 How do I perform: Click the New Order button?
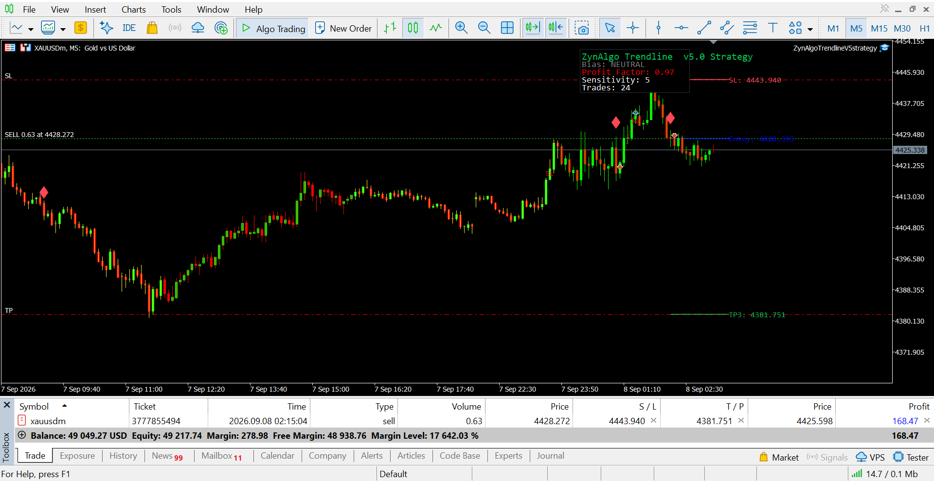pos(343,28)
